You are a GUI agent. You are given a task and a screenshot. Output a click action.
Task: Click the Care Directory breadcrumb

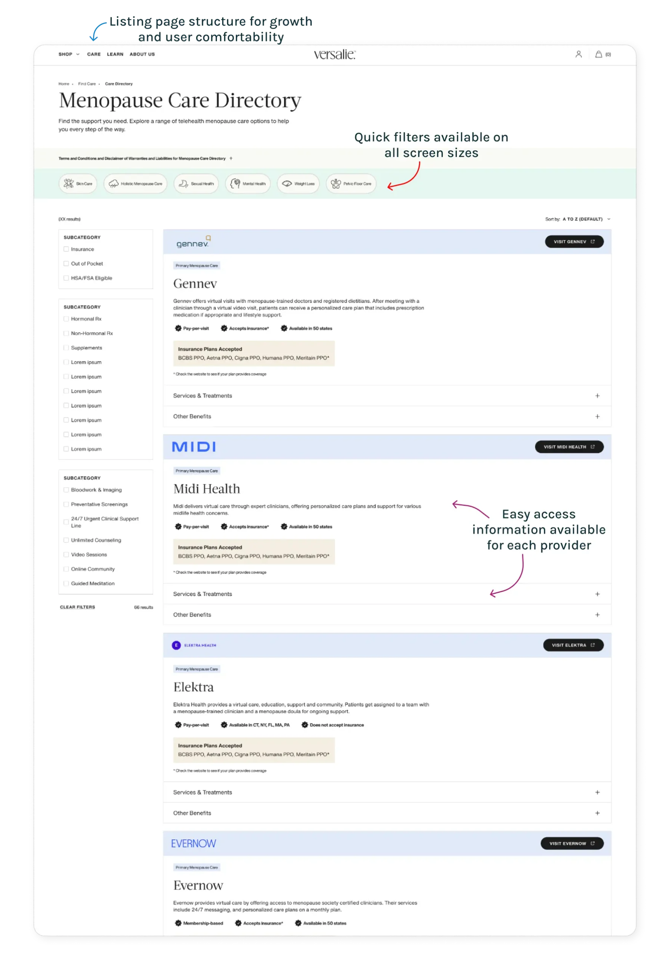[x=119, y=84]
